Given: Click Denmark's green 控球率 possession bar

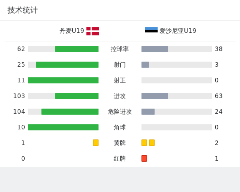Looking at the screenshot, I should pyautogui.click(x=77, y=49).
